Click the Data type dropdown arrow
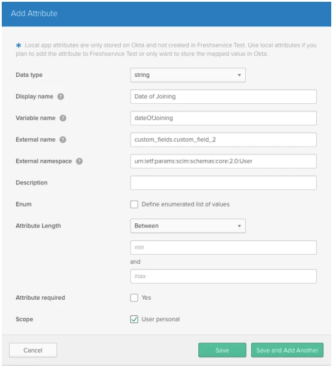Viewport: 333px width, 367px height. pyautogui.click(x=239, y=75)
